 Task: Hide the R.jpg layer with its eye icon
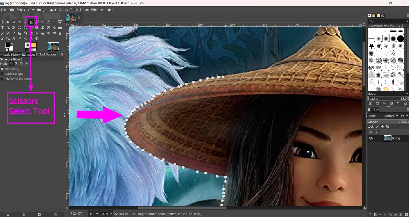tap(371, 138)
